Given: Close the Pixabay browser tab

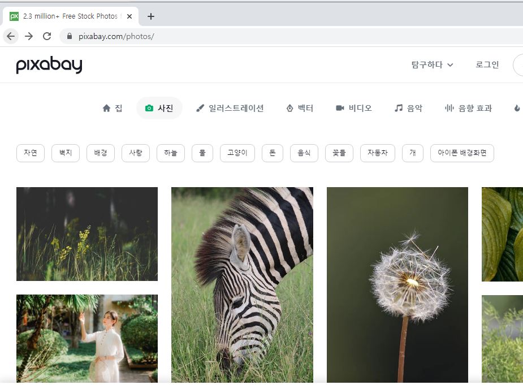Looking at the screenshot, I should click(x=129, y=16).
